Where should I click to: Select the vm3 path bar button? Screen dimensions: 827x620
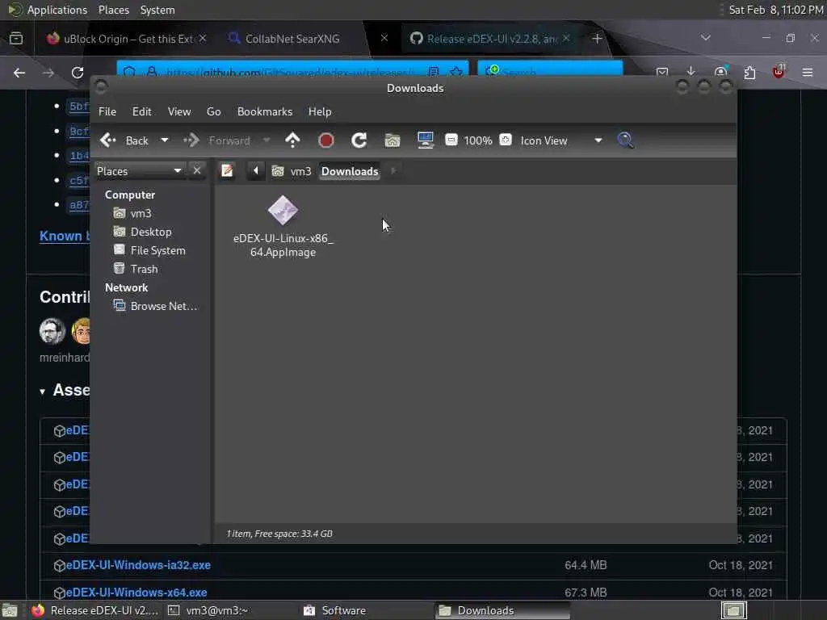click(292, 171)
